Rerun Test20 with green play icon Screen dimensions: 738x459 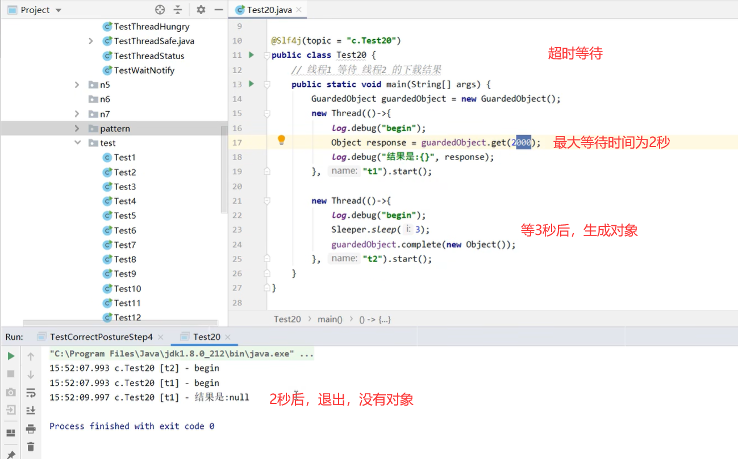click(x=11, y=356)
